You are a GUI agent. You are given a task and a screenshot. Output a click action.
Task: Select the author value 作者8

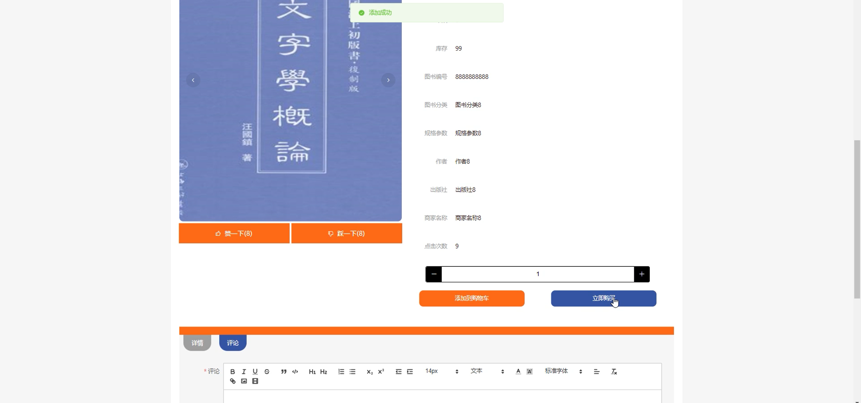click(x=462, y=161)
